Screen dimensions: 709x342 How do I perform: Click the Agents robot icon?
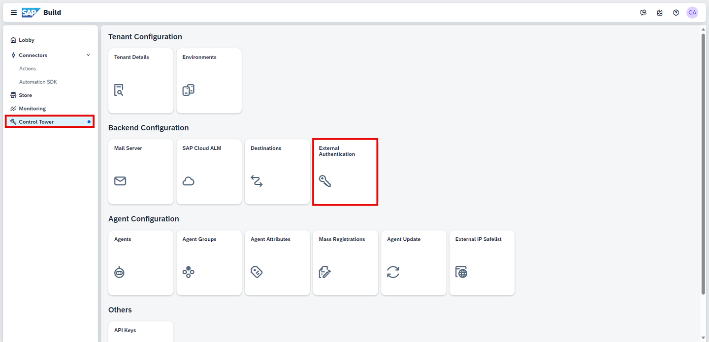[x=119, y=272]
